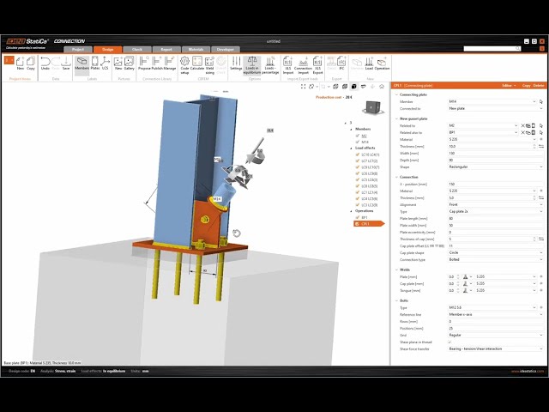Click Copy in CPL1 header
549x412 pixels.
point(526,86)
